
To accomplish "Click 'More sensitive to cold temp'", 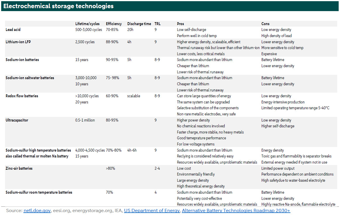I will tap(282, 48).
